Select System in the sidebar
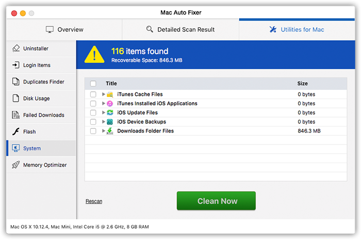The image size is (361, 240). [x=41, y=148]
